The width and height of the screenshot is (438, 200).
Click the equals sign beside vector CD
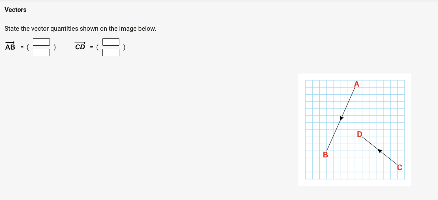91,47
